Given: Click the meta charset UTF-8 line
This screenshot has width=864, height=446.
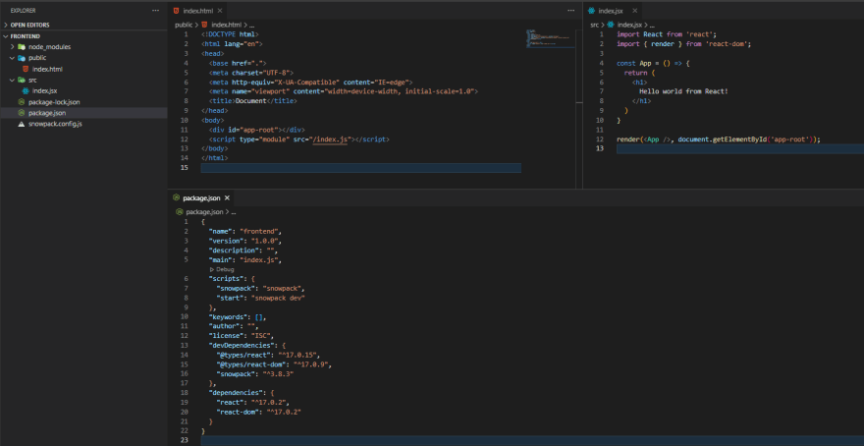Looking at the screenshot, I should [250, 73].
